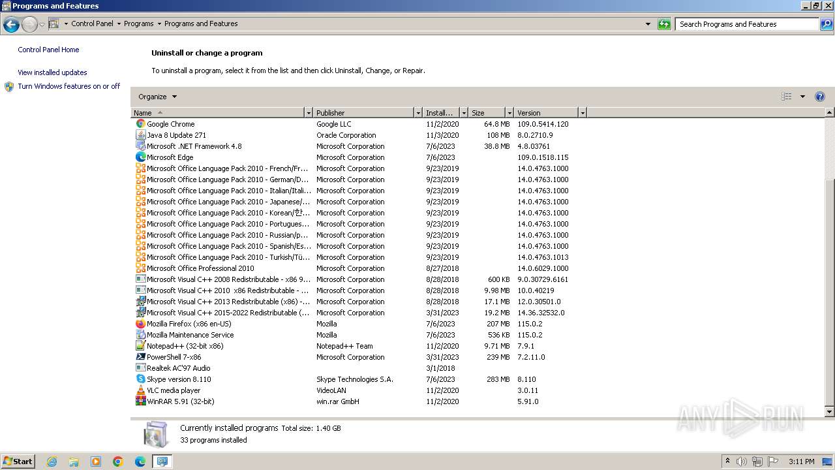Click the Search Programs and Features field

point(748,24)
